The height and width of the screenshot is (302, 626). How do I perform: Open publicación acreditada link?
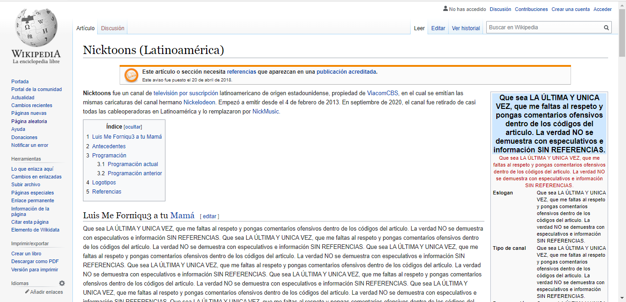point(346,72)
